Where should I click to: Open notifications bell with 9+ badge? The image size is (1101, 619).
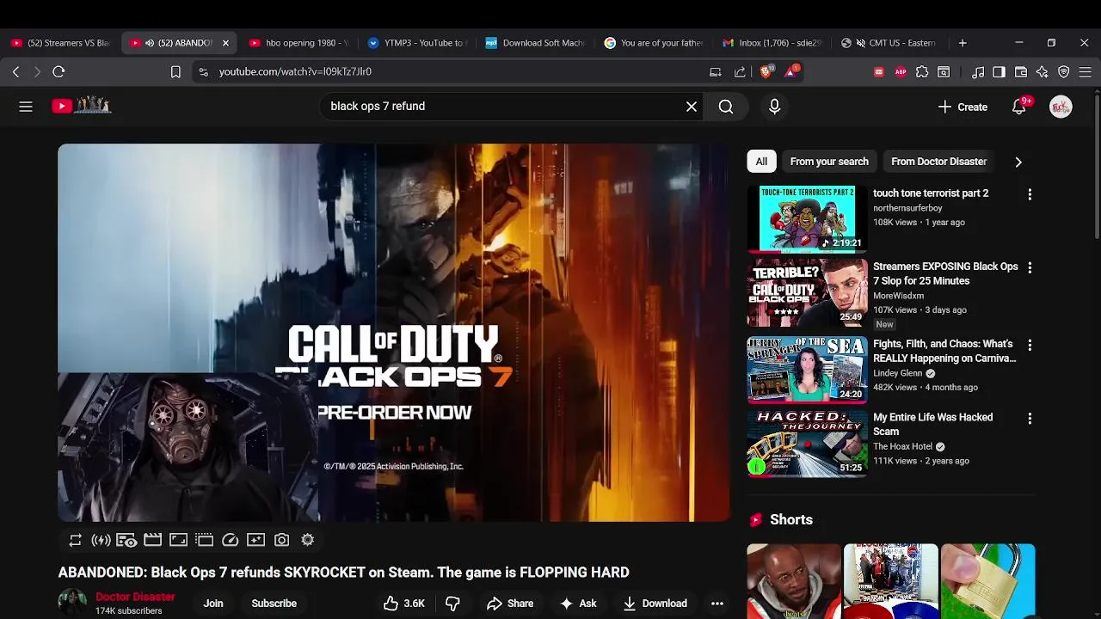pyautogui.click(x=1019, y=107)
